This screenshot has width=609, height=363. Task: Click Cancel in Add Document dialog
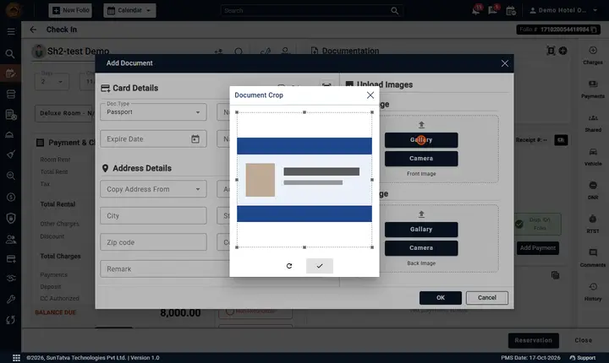pos(487,298)
